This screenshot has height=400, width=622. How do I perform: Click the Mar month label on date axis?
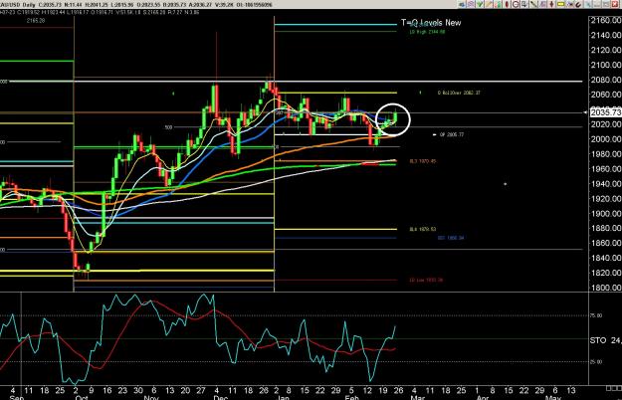(x=418, y=397)
